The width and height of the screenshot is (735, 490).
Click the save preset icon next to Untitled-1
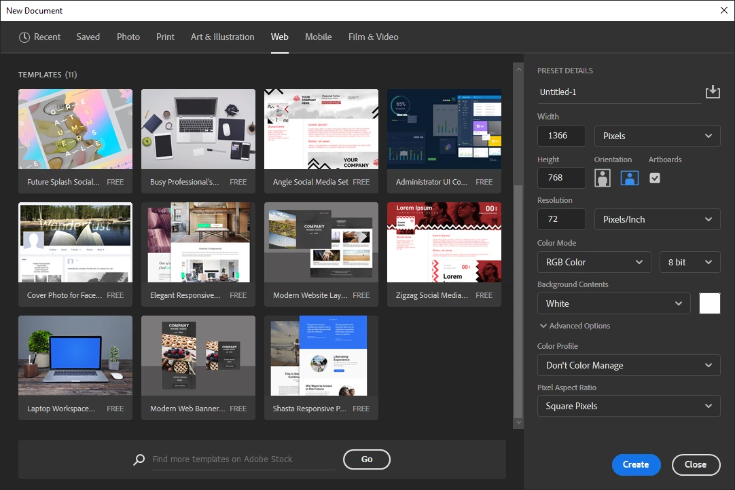point(713,92)
